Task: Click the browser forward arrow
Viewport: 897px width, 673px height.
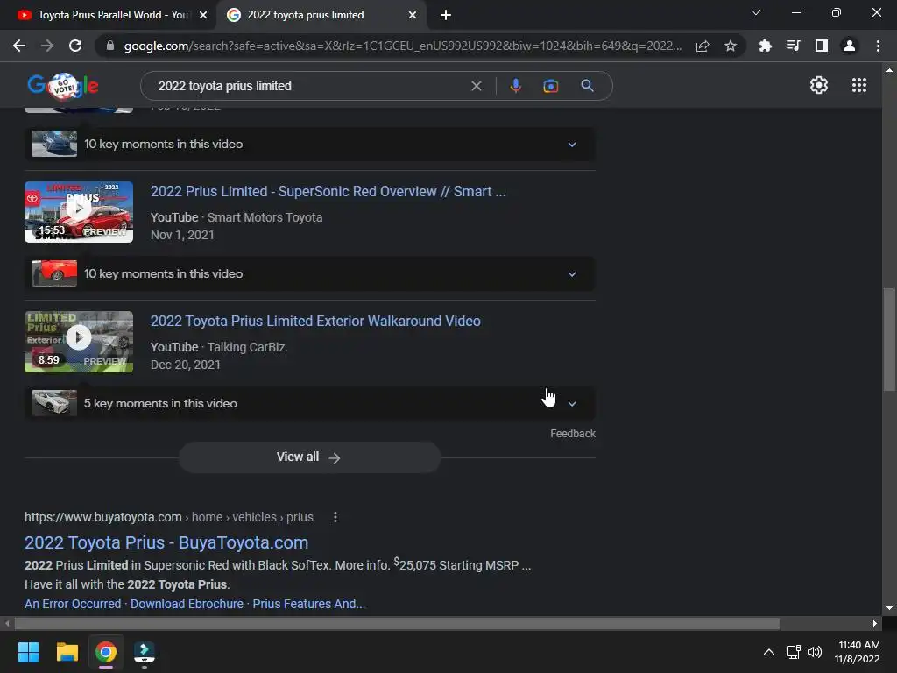Action: click(x=47, y=46)
